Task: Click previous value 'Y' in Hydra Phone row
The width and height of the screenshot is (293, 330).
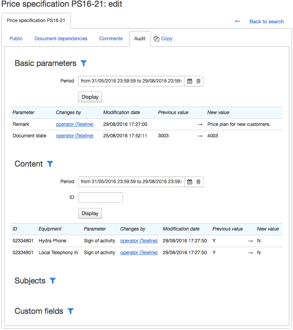Action: pyautogui.click(x=214, y=240)
